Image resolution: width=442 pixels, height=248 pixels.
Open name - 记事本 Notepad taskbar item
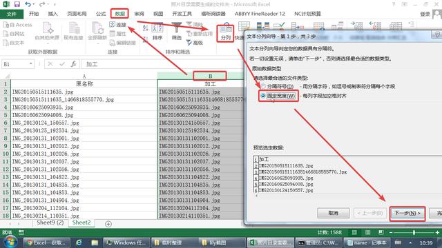[x=366, y=242]
